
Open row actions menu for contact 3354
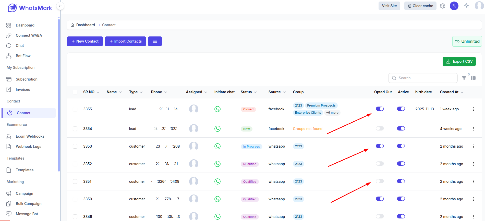[473, 129]
